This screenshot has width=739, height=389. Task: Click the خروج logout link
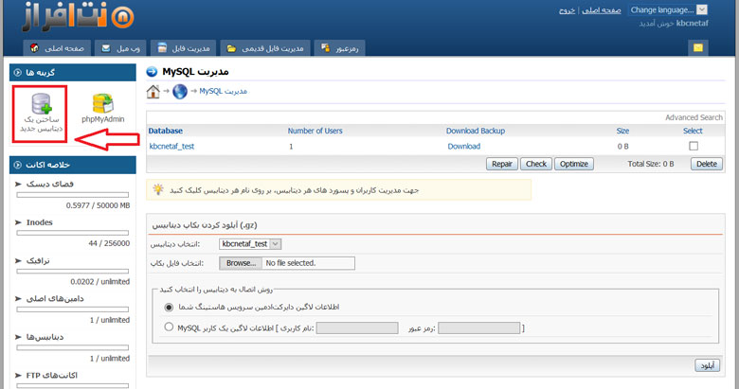pyautogui.click(x=567, y=9)
